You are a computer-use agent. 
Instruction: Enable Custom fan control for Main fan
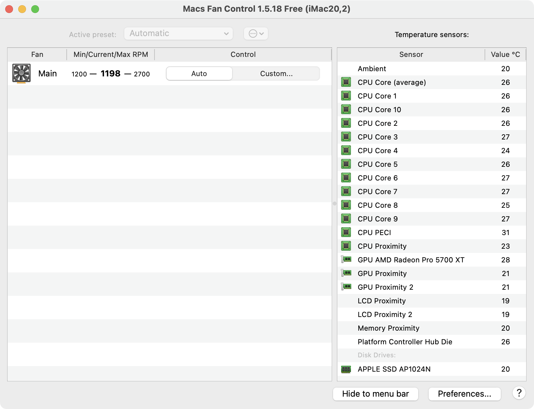(x=276, y=73)
